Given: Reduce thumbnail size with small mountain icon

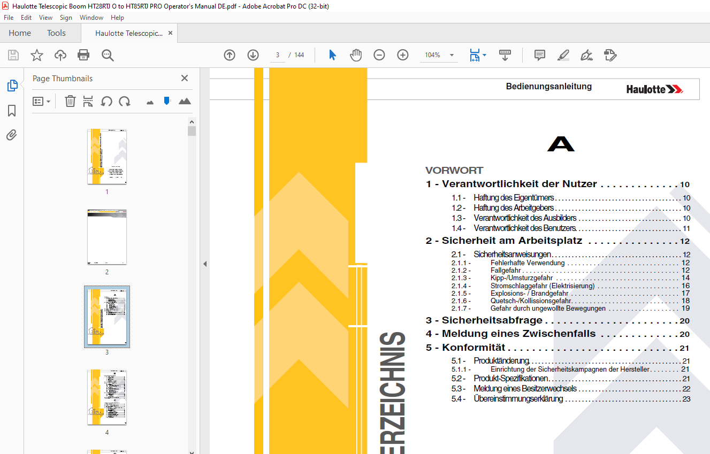Looking at the screenshot, I should click(x=150, y=102).
